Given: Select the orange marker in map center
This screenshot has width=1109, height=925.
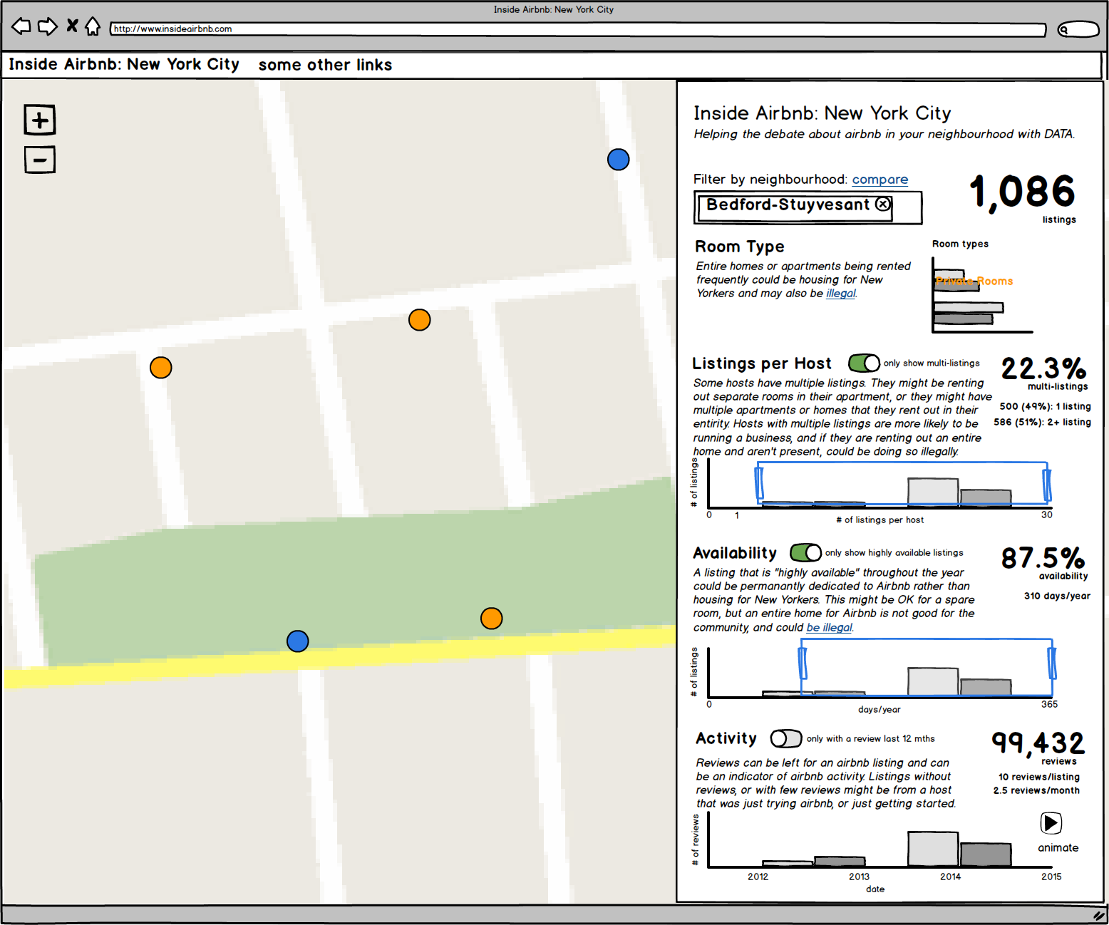Looking at the screenshot, I should pyautogui.click(x=420, y=320).
